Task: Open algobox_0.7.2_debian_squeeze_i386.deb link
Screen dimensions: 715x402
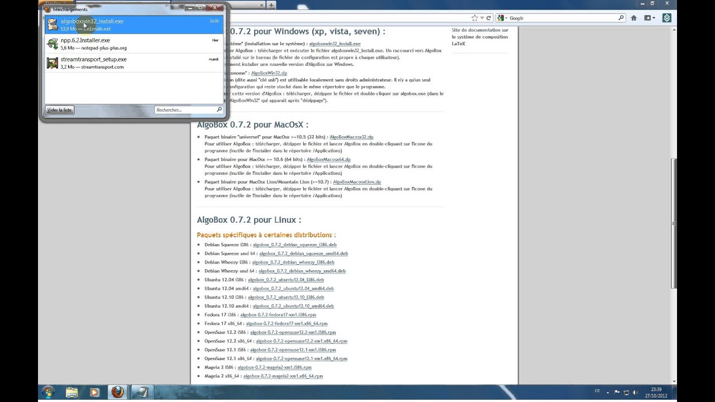Action: (x=294, y=245)
